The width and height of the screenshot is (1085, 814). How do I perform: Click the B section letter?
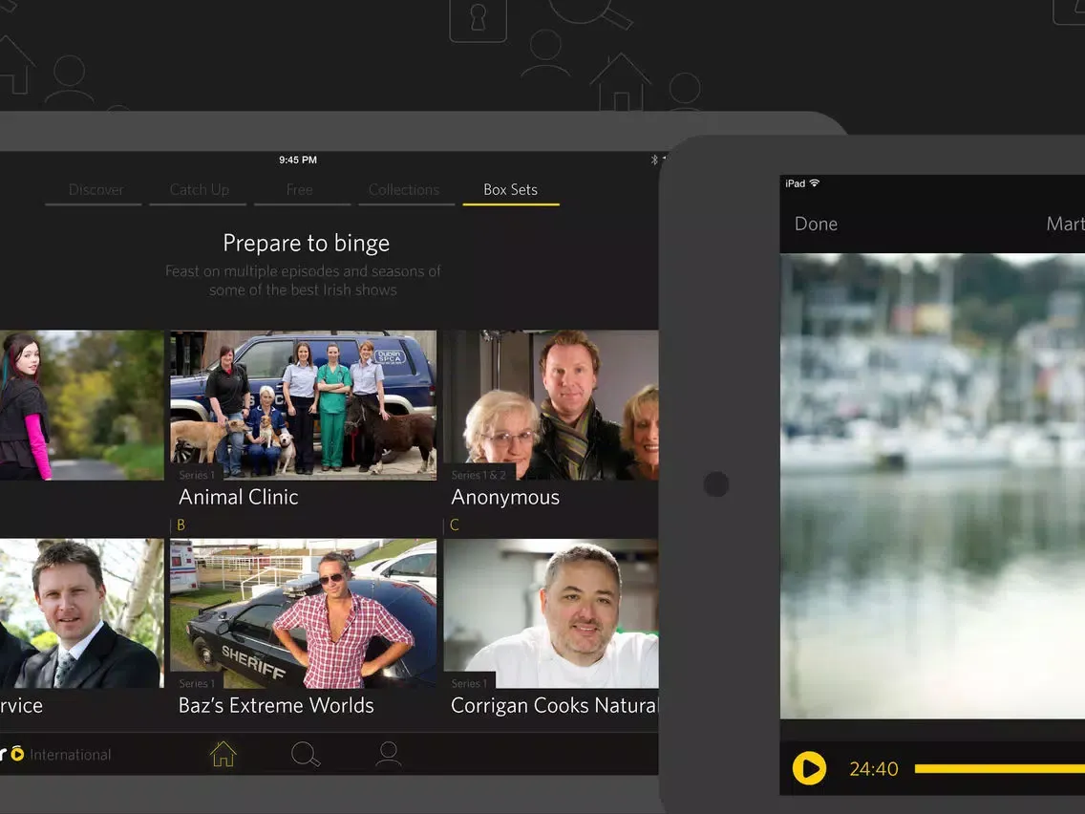point(181,525)
